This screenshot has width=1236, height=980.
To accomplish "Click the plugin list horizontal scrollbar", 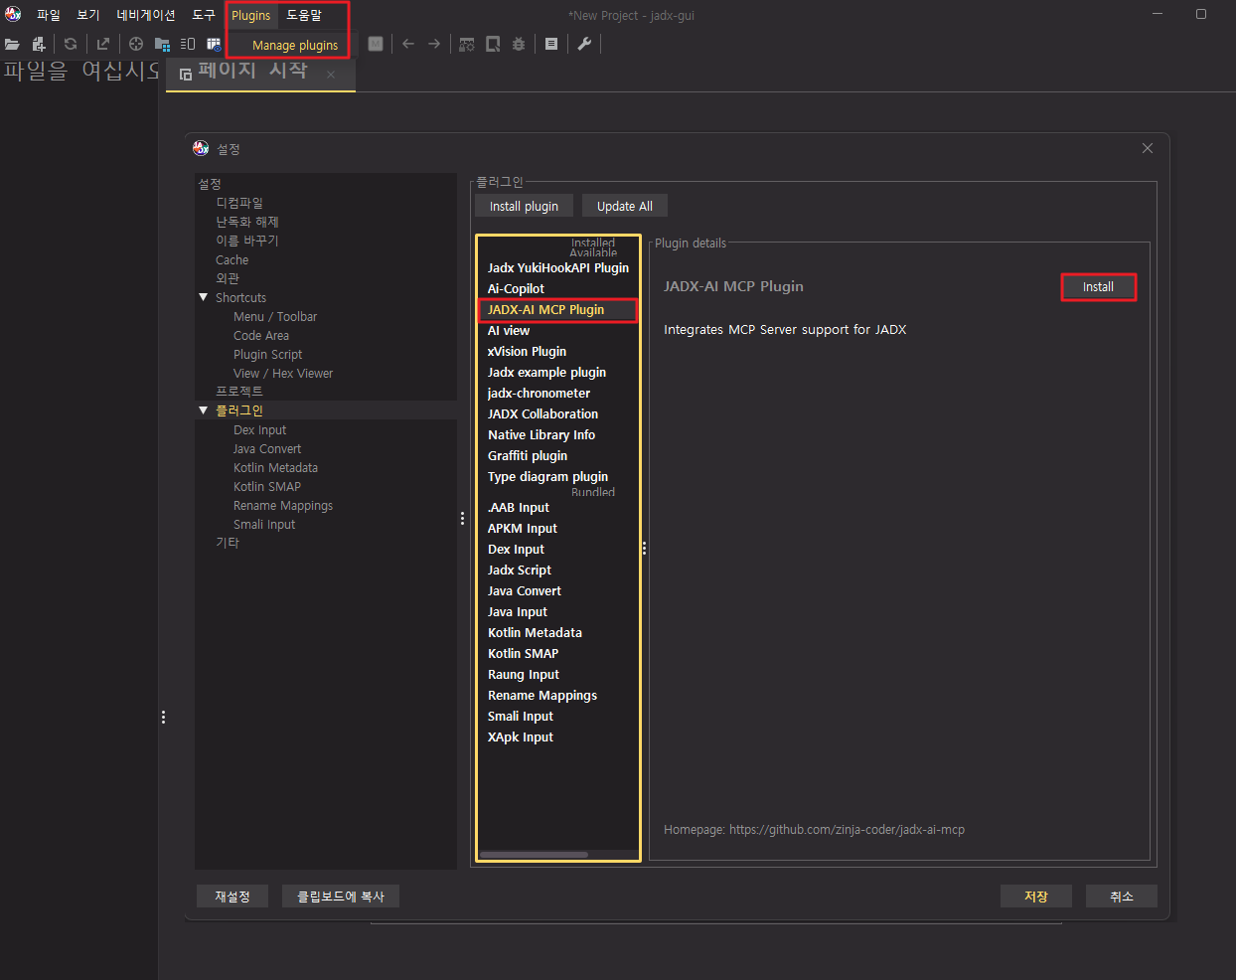I will [534, 855].
